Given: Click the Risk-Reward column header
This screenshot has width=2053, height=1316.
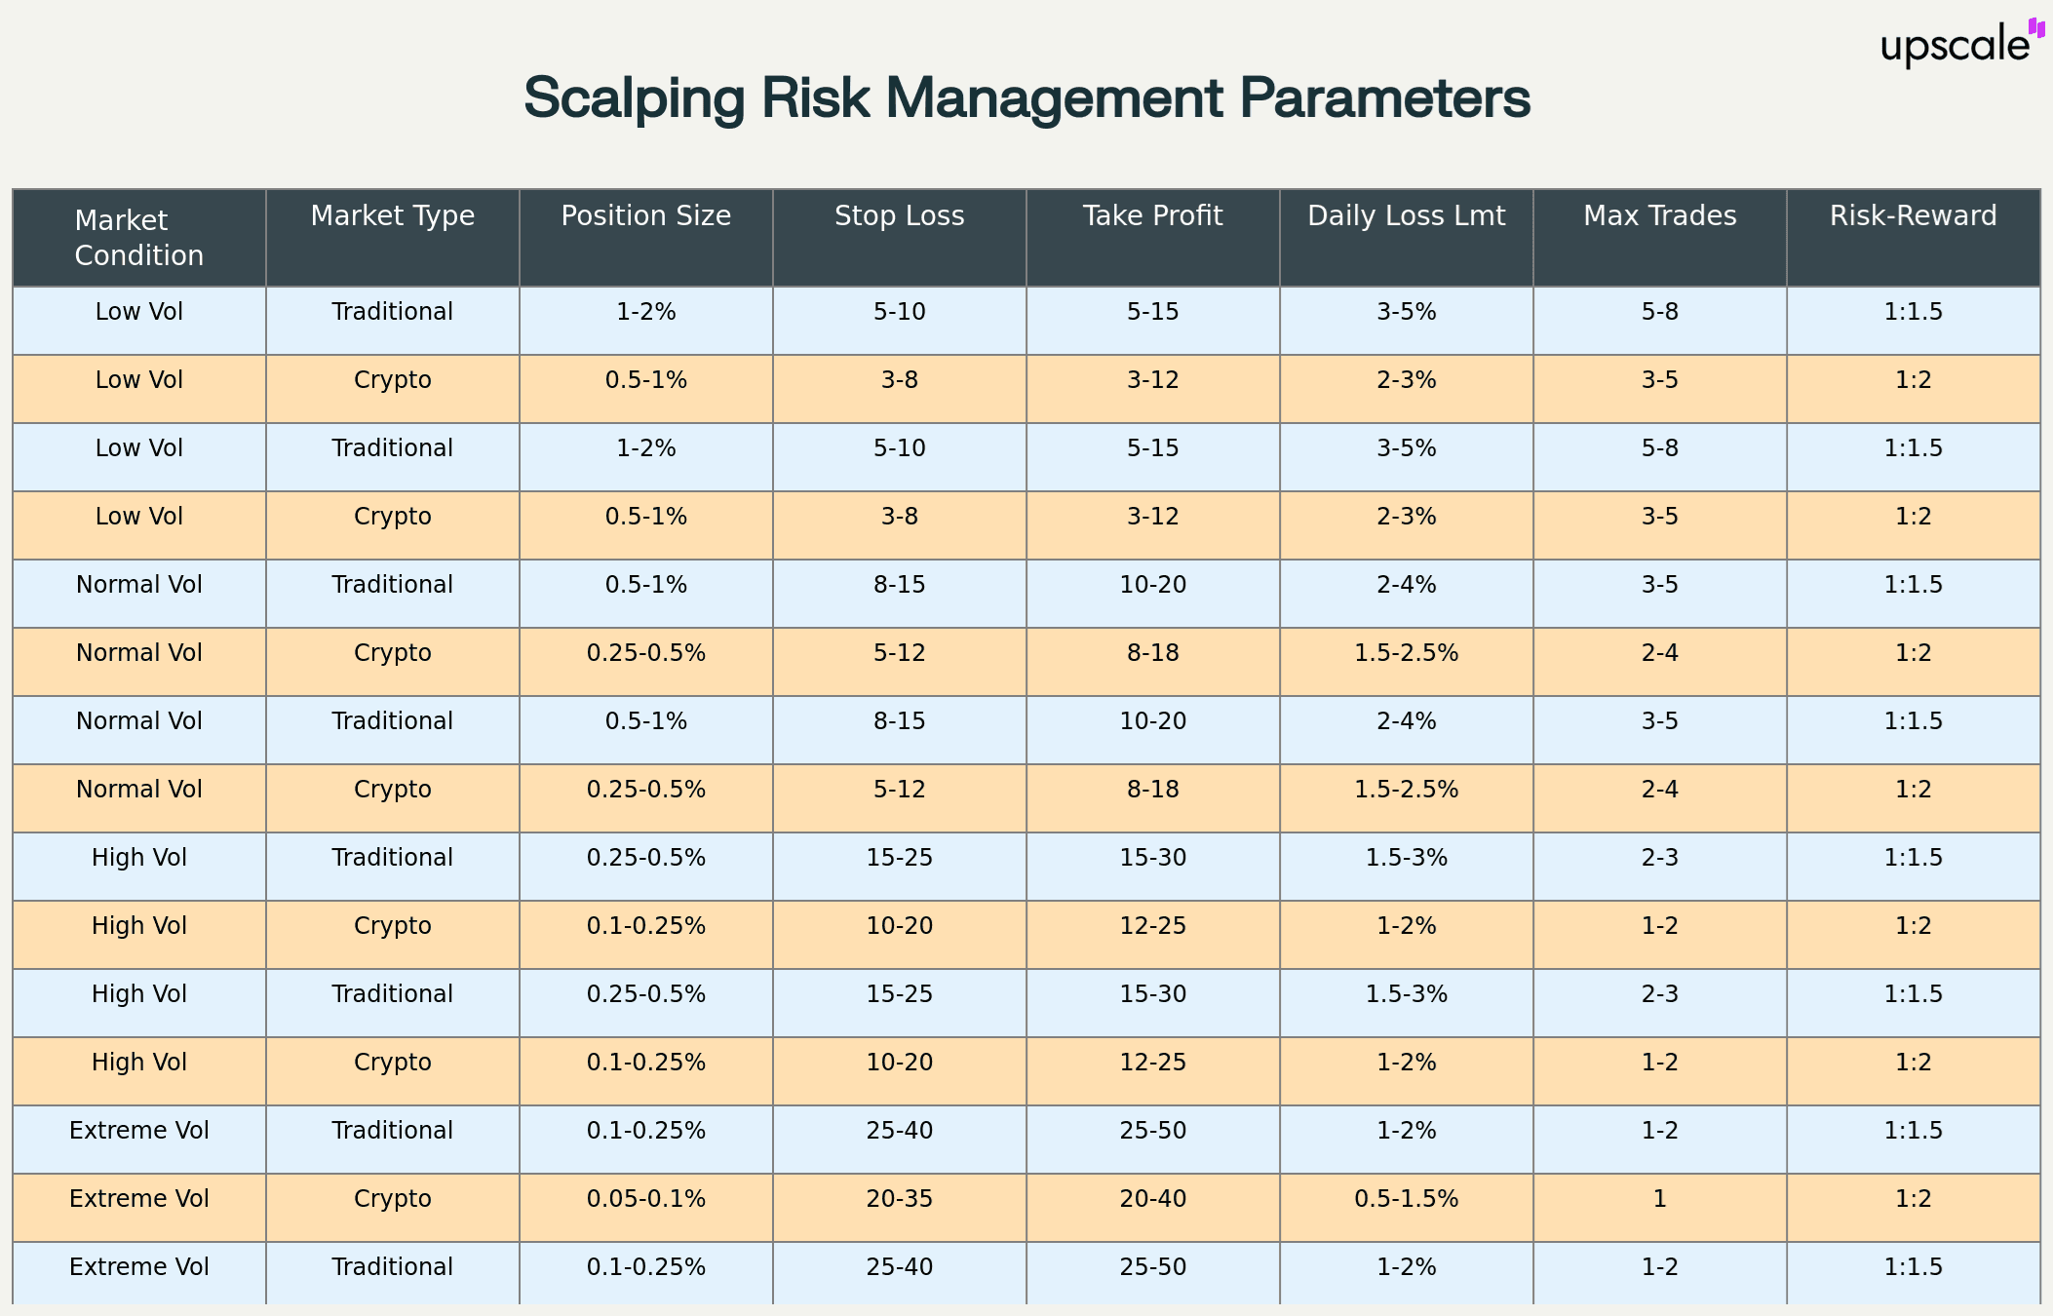Looking at the screenshot, I should (x=1914, y=216).
